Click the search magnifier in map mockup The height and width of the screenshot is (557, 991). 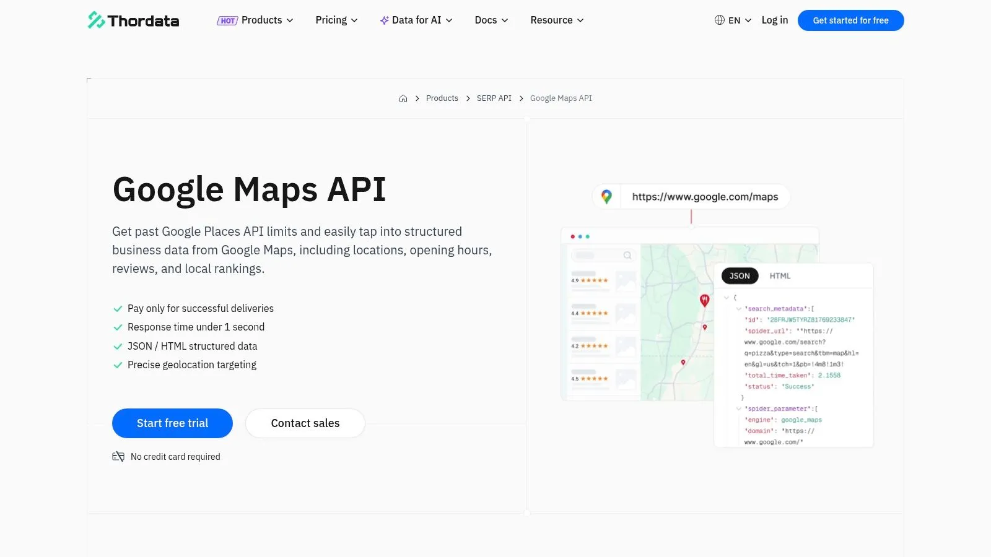[x=627, y=255]
